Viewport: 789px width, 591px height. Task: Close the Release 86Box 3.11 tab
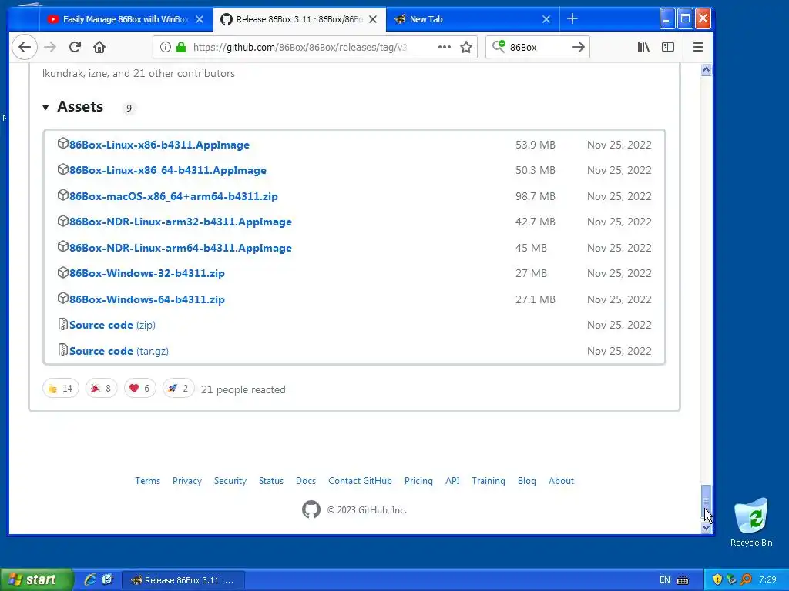[373, 19]
